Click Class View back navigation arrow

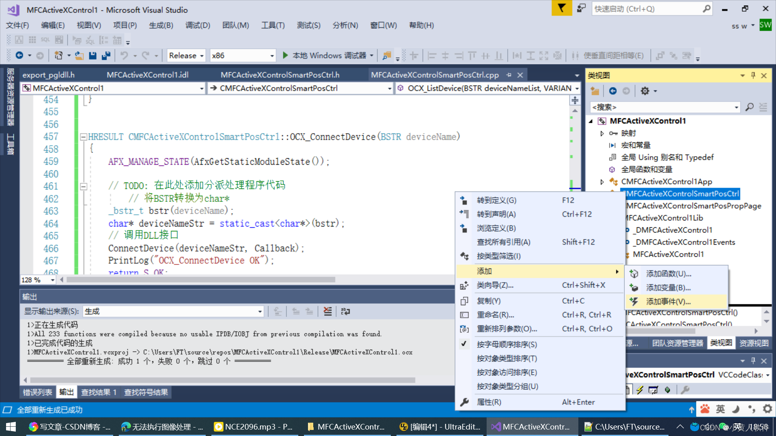[x=613, y=91]
